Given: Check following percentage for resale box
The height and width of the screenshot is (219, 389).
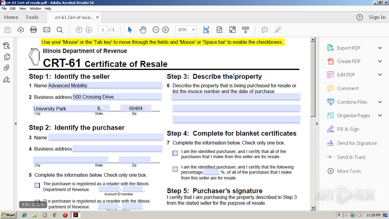Looking at the screenshot, I should click(175, 169).
